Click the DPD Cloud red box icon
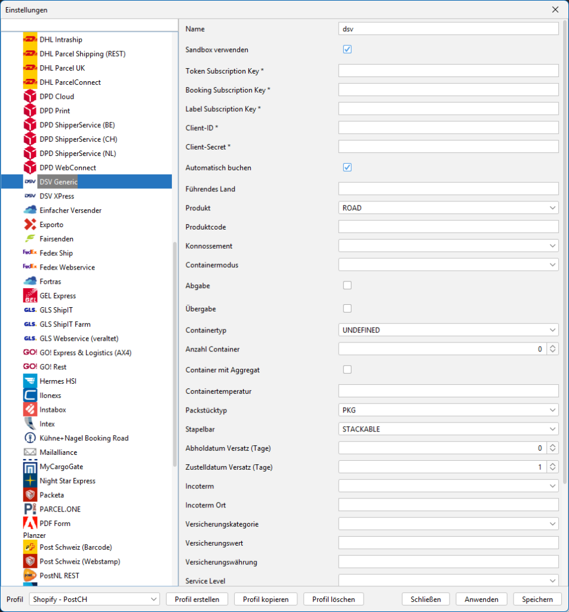This screenshot has width=569, height=612. point(30,96)
